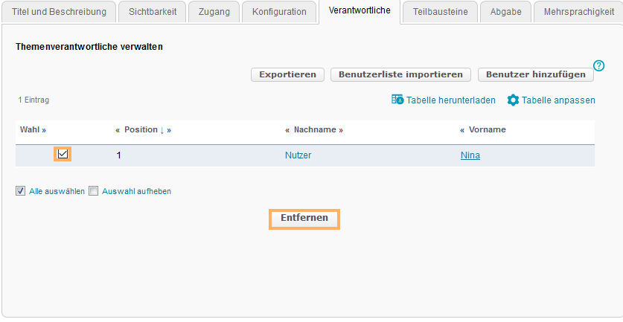623x322 pixels.
Task: Move Nachname column left with « arrow
Action: [287, 130]
